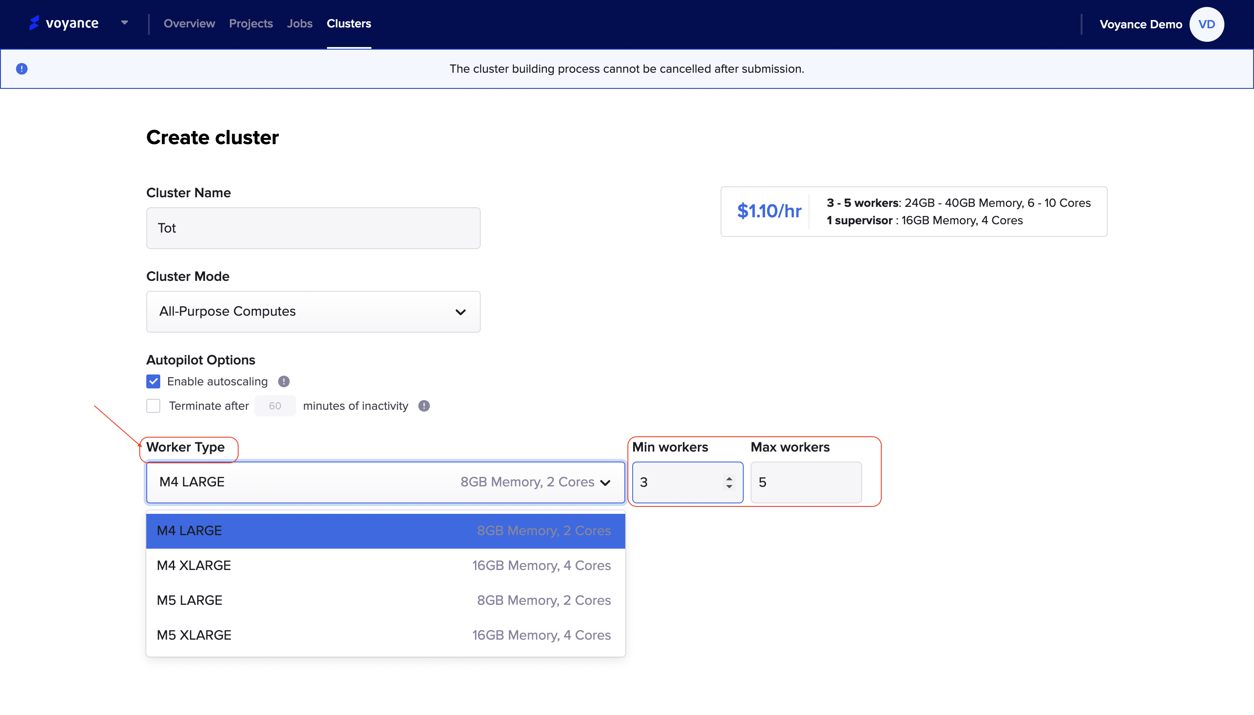Click the Min workers stepper arrows
1254x715 pixels.
(729, 482)
